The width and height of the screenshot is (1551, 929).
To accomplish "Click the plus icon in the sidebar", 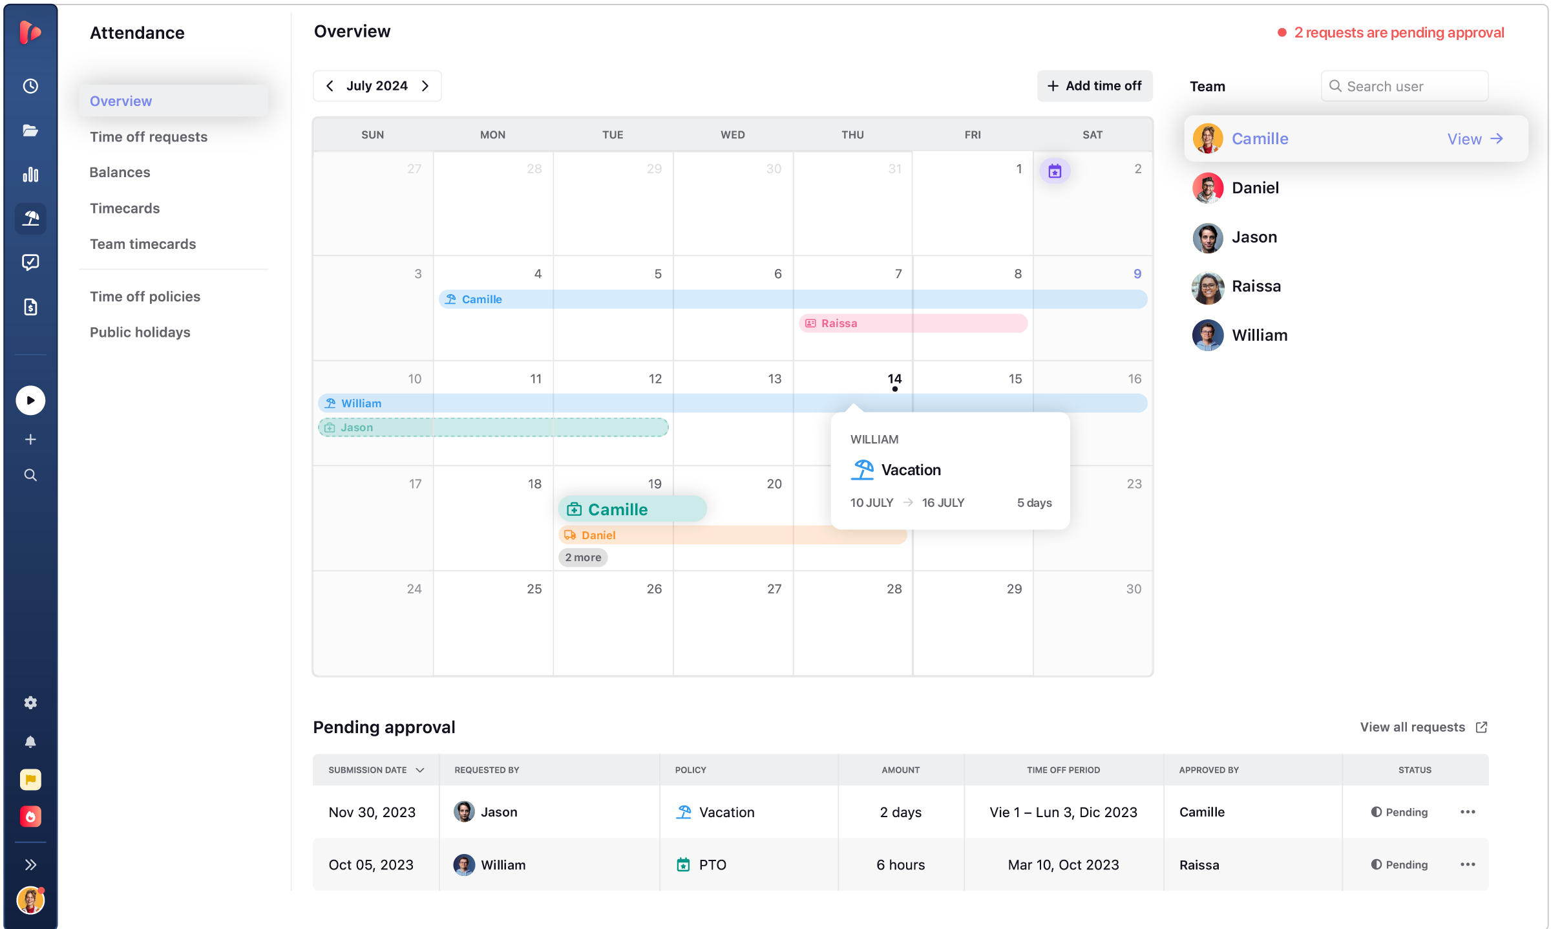I will tap(30, 440).
